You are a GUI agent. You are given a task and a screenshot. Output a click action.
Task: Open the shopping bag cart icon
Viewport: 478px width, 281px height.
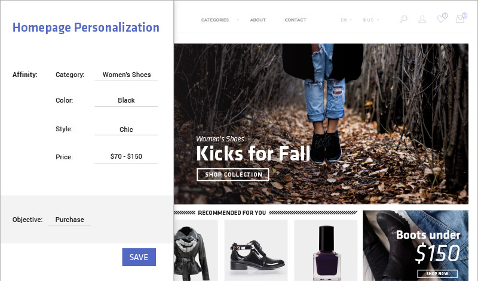(x=461, y=18)
